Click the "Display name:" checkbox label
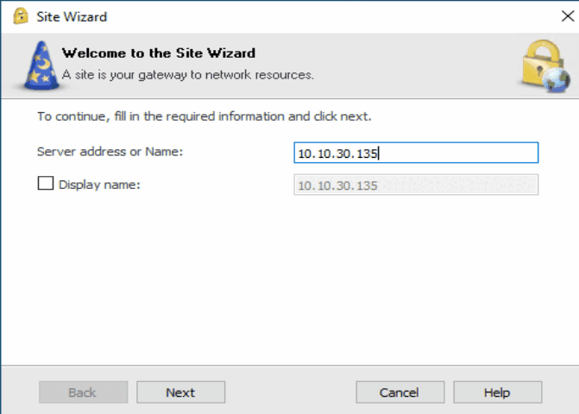Viewport: 579px width, 414px height. [x=100, y=185]
